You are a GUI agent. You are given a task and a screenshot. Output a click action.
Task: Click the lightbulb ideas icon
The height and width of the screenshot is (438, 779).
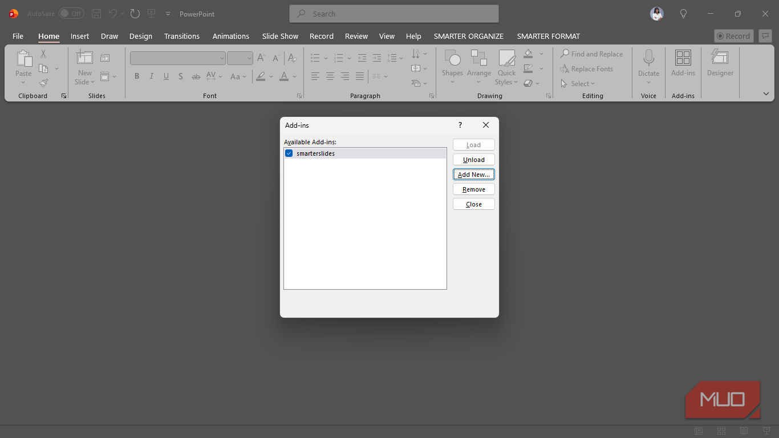pos(683,14)
